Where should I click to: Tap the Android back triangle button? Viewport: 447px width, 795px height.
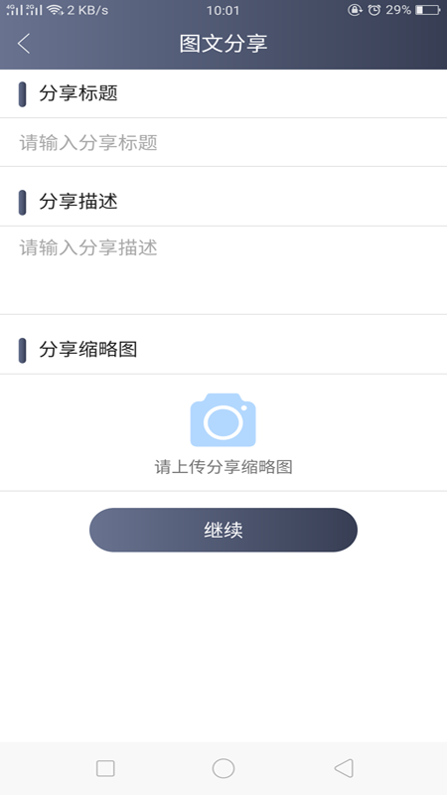coord(344,768)
